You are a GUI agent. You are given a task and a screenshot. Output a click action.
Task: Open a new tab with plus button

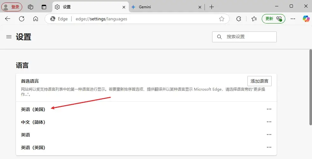[211, 7]
